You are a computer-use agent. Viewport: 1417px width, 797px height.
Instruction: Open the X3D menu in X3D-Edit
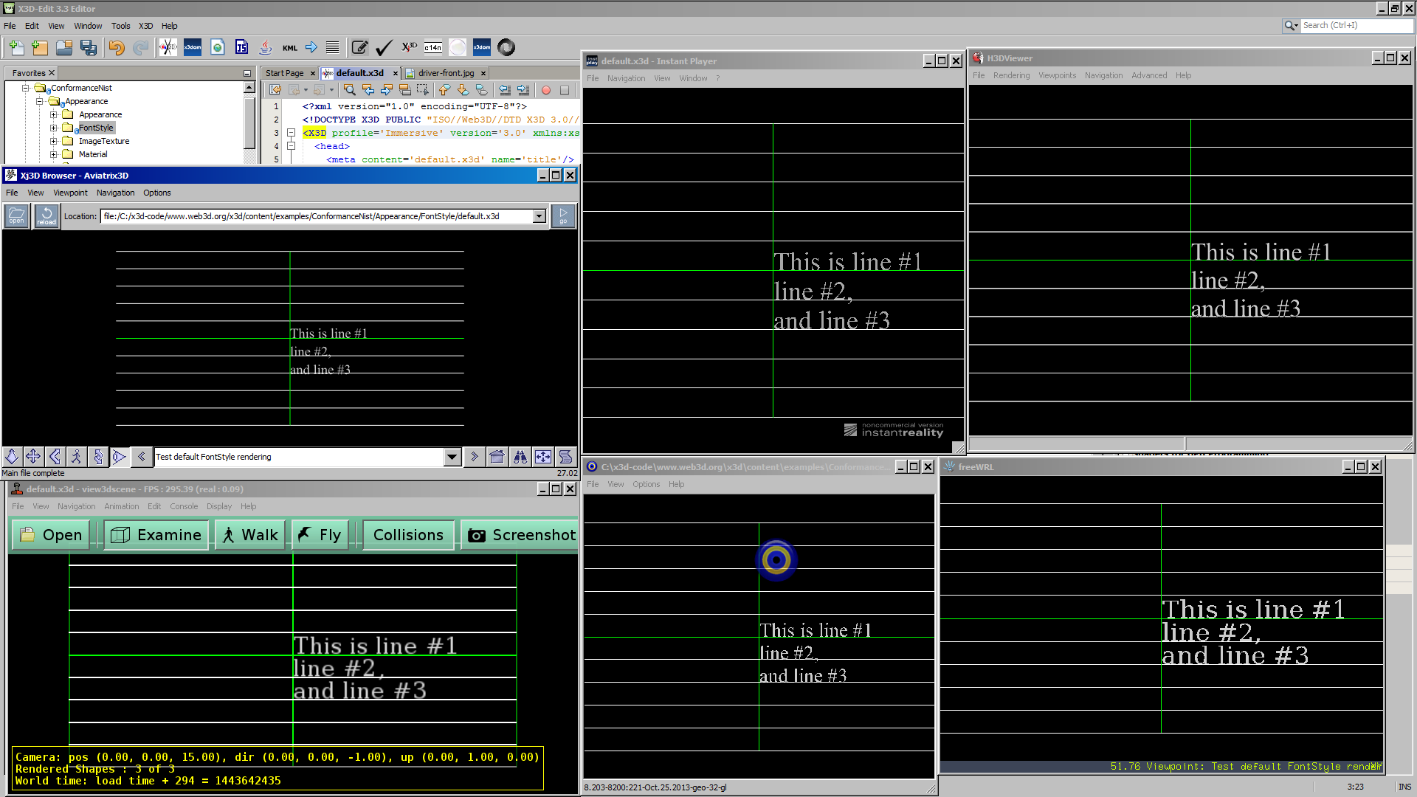[145, 26]
